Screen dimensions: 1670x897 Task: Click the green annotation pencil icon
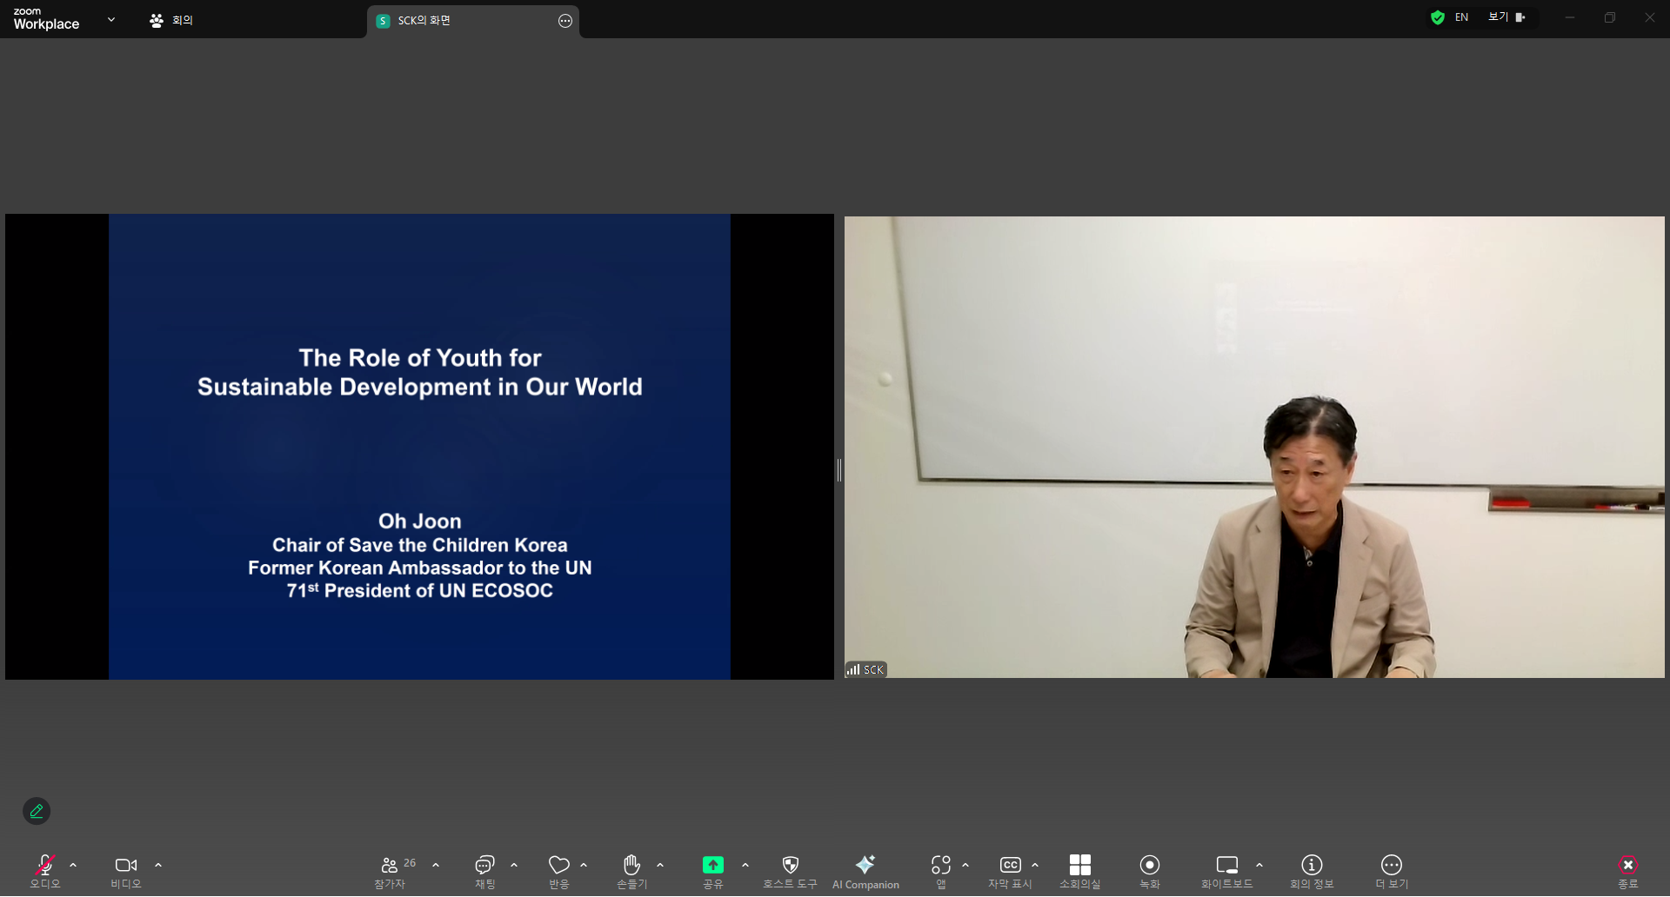coord(37,811)
